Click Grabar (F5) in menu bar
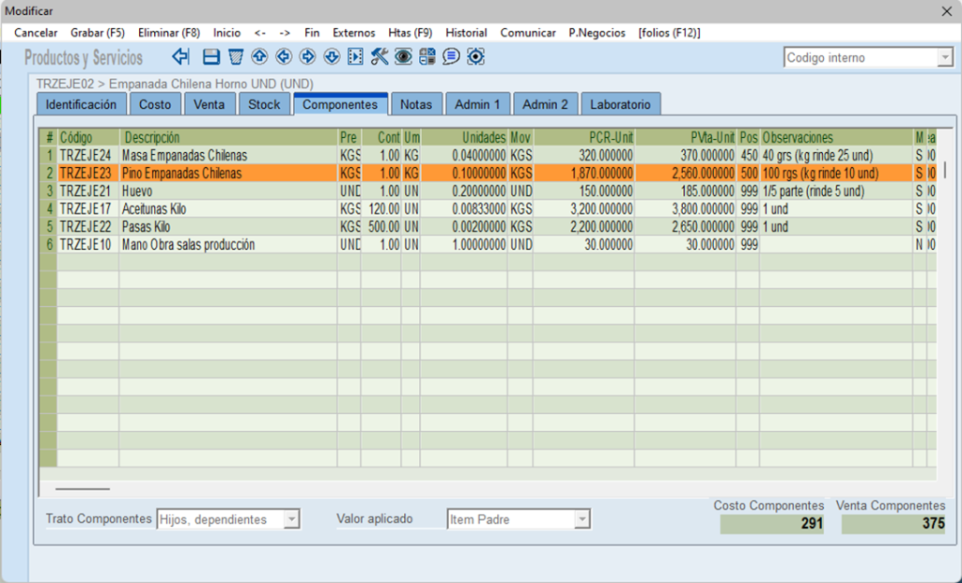 (x=98, y=33)
